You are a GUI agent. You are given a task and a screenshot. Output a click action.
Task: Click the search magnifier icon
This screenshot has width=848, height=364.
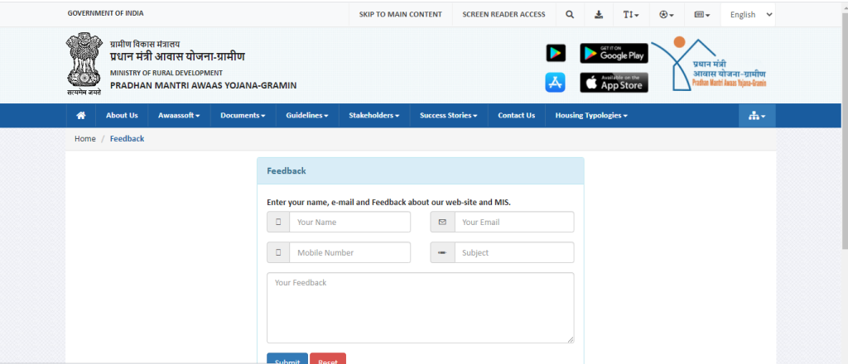click(x=570, y=15)
